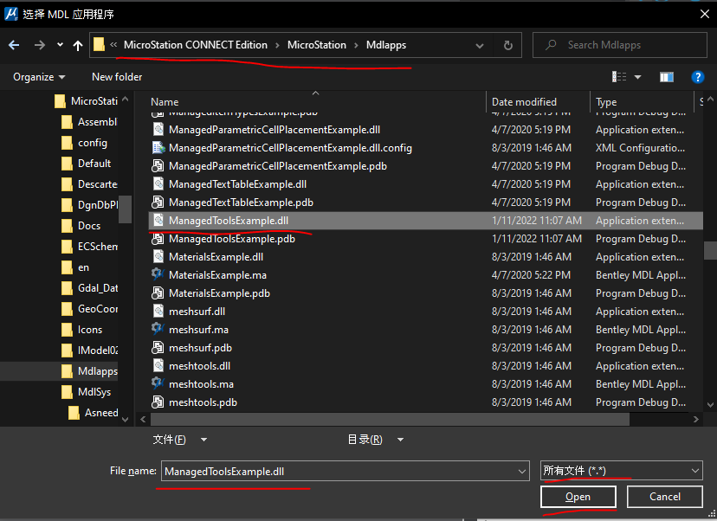The width and height of the screenshot is (717, 521).
Task: Open the 文件(F) menu
Action: coord(180,439)
